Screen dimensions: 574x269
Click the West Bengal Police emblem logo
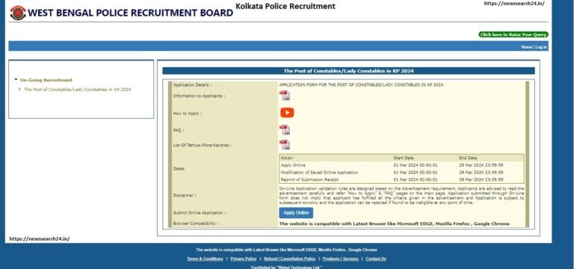tap(18, 13)
